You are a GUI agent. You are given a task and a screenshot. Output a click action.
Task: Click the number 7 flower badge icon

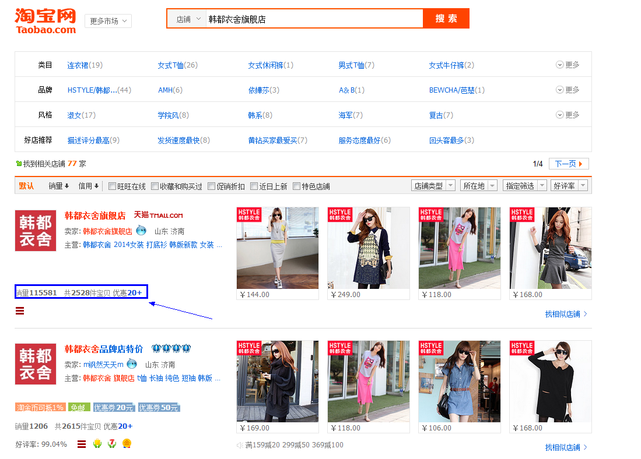click(112, 443)
